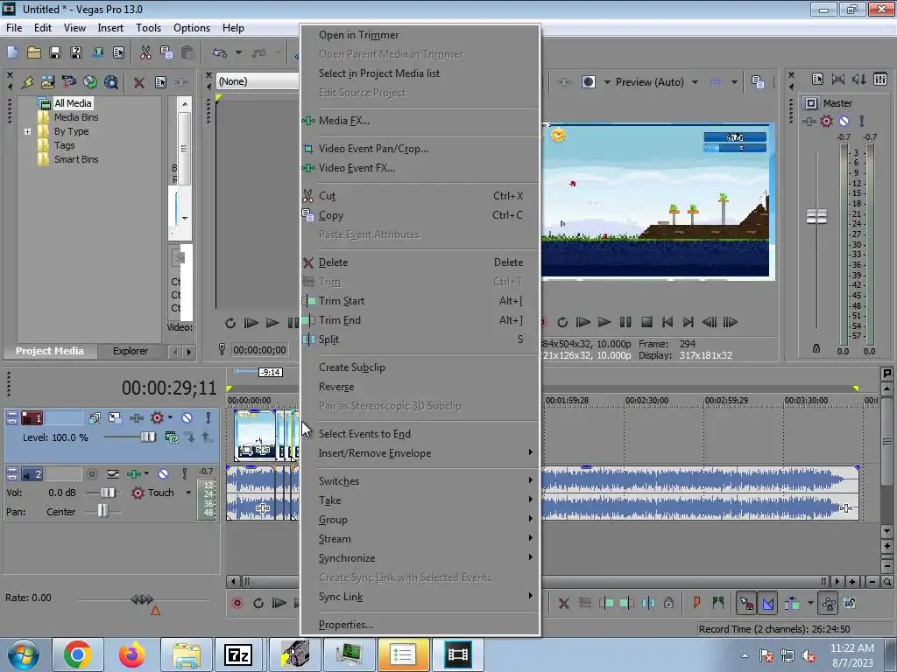
Task: Click the Save floppy disk icon
Action: pos(55,53)
